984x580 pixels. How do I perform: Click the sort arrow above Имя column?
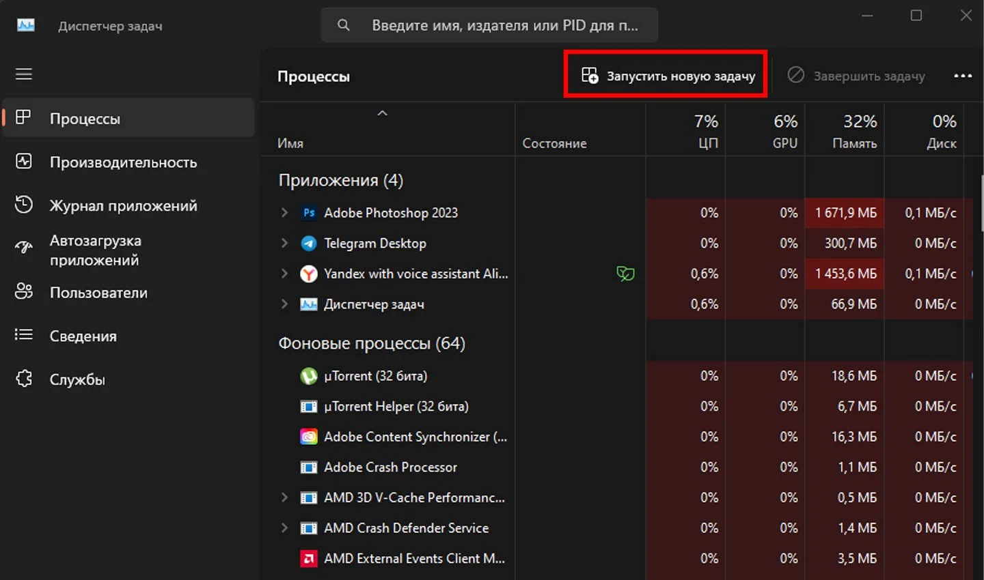(x=383, y=113)
